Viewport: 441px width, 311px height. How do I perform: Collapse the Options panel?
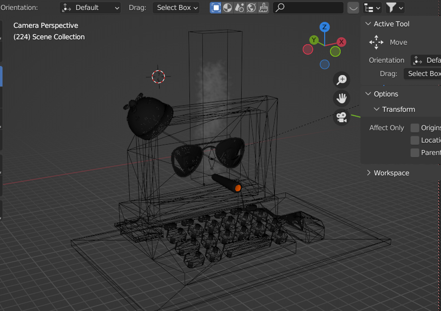368,94
